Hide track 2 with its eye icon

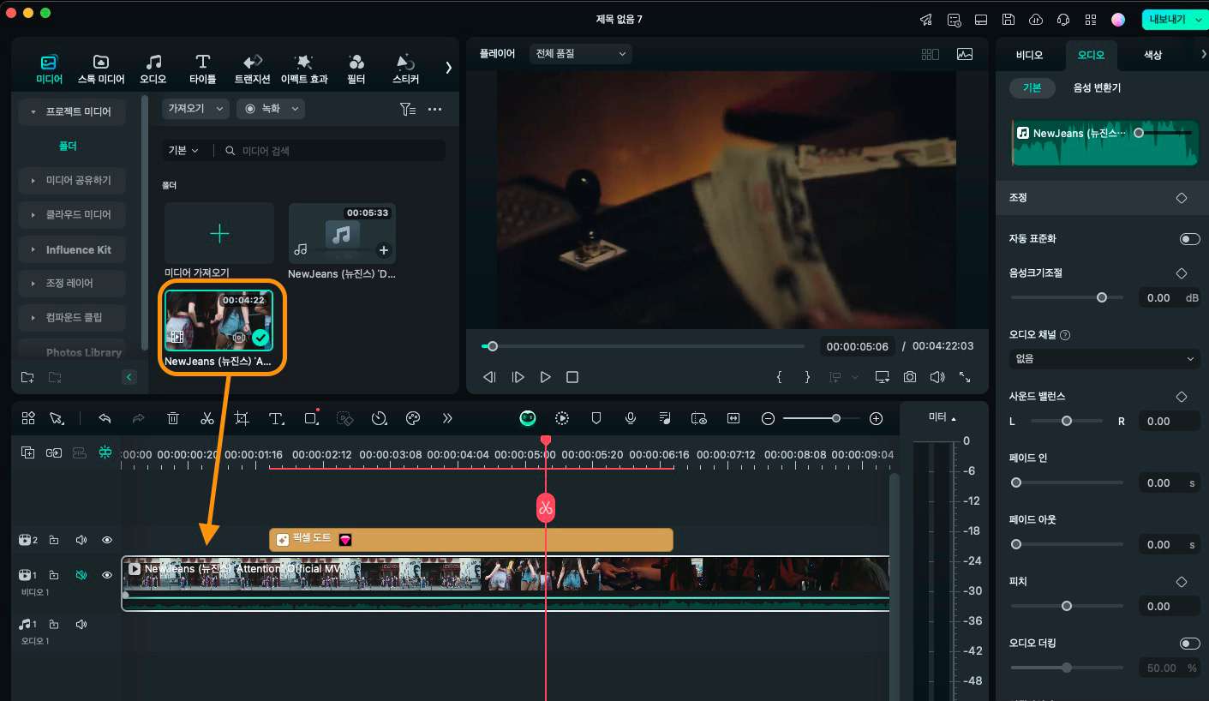pos(107,540)
